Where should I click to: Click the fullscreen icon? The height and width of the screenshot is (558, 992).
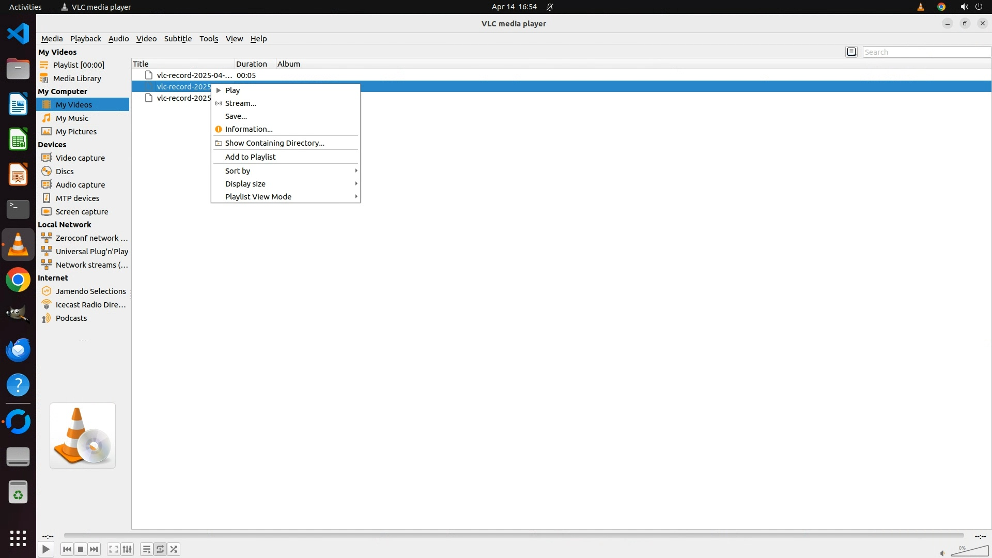tap(113, 549)
